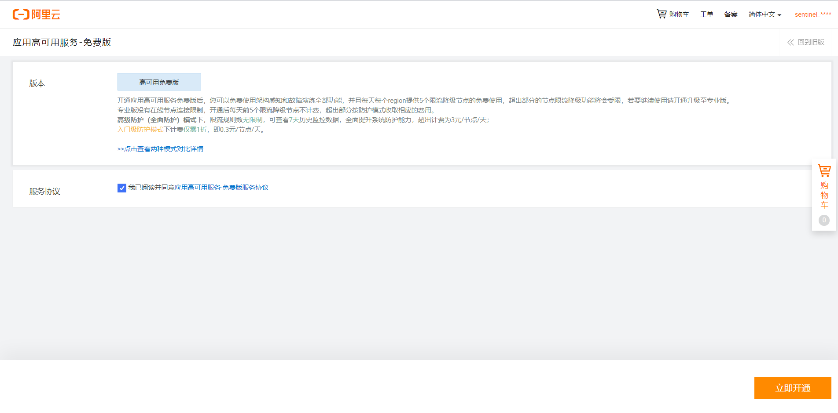This screenshot has height=413, width=838.
Task: Click the 回到旧版 double-chevron icon
Action: [790, 42]
